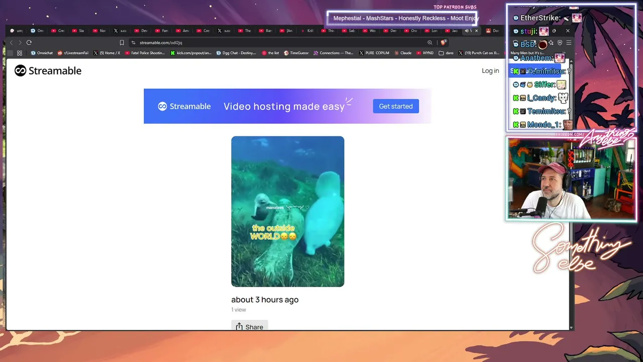Click the streamable.com URL address field
Screen dimensions: 643x362
(281, 43)
